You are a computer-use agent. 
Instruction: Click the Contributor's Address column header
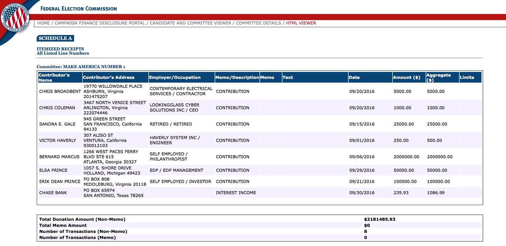click(115, 77)
